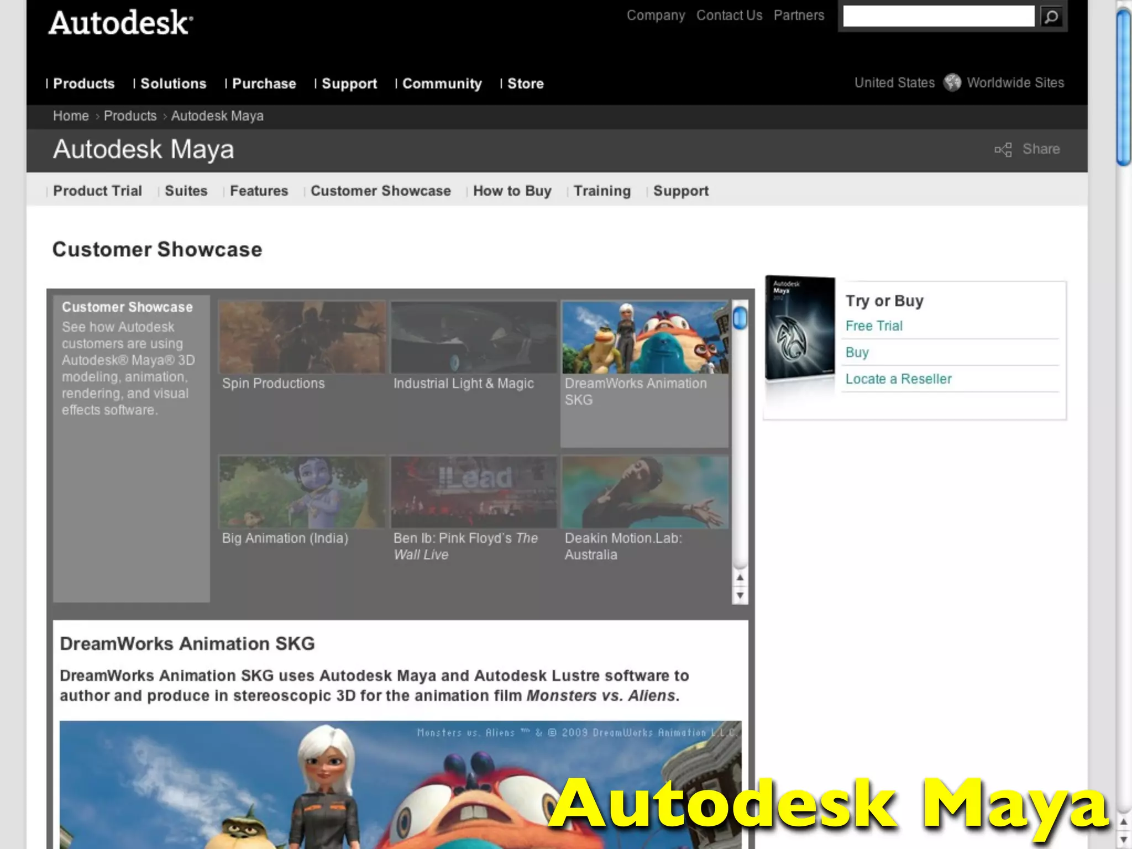Open the Features tab
Screen dimensions: 1132x849
click(259, 191)
